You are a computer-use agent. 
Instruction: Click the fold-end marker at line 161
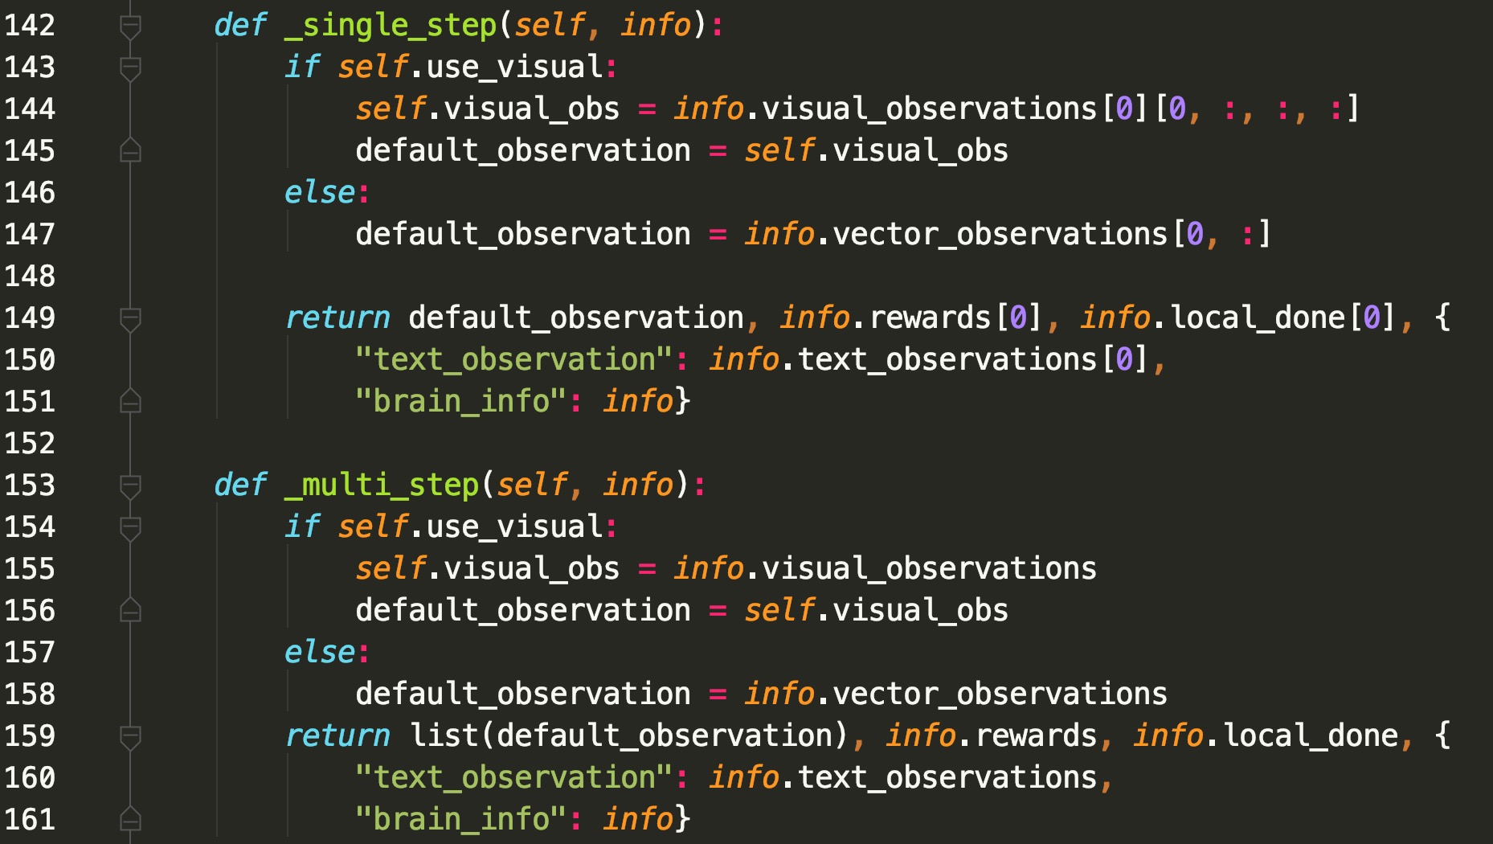click(x=129, y=818)
